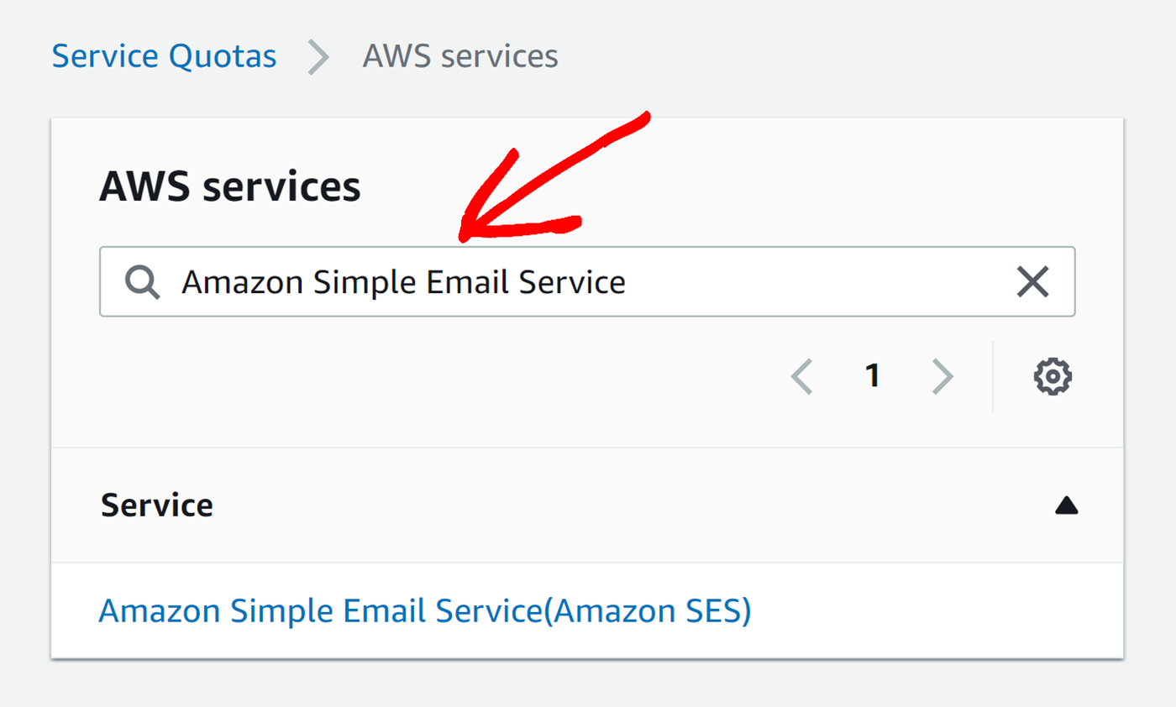Expand table settings via the gear control

pos(1051,376)
